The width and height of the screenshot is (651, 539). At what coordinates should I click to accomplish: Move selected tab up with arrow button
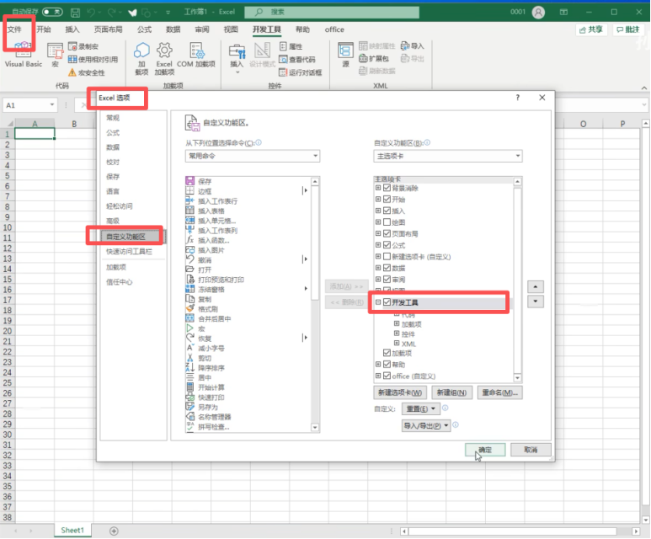pyautogui.click(x=535, y=286)
